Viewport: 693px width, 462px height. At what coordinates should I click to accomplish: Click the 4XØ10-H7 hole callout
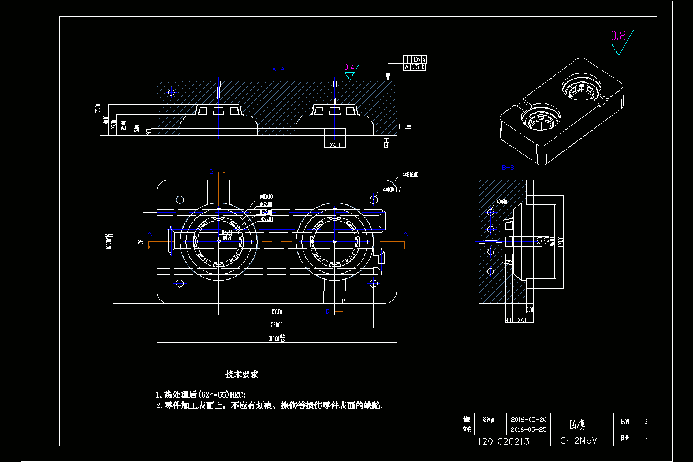click(x=392, y=189)
